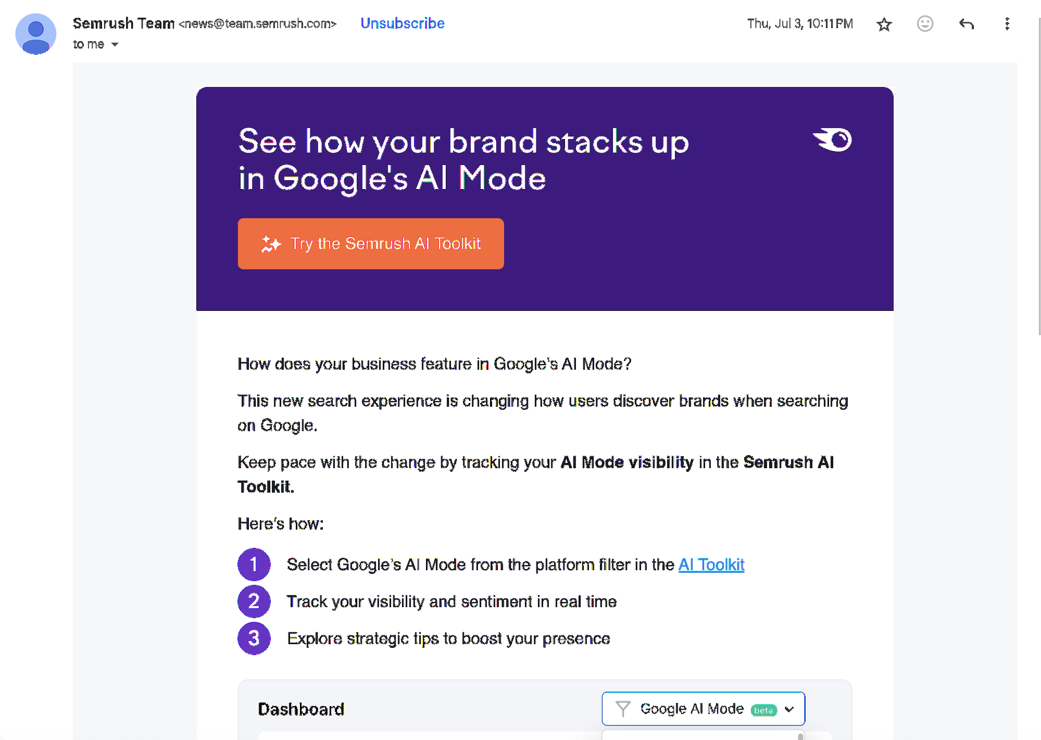
Task: Star the Semrush email
Action: pos(884,24)
